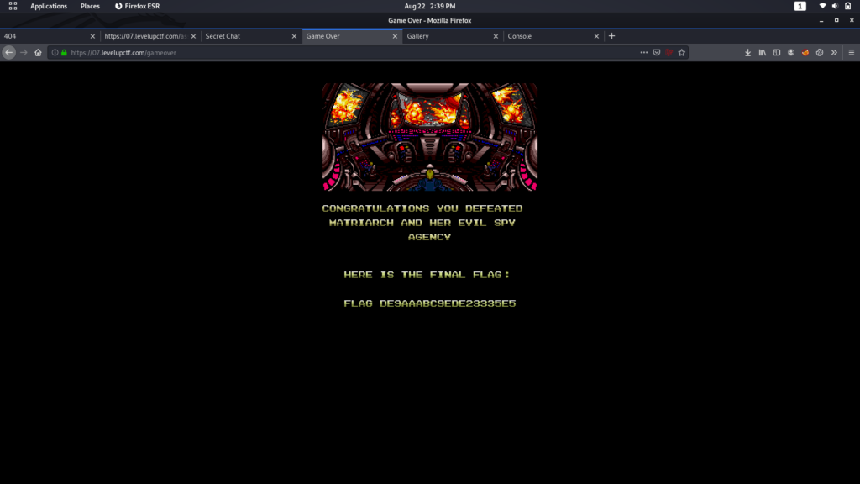Open the Library menu
Screen dimensions: 860x484
coord(763,53)
